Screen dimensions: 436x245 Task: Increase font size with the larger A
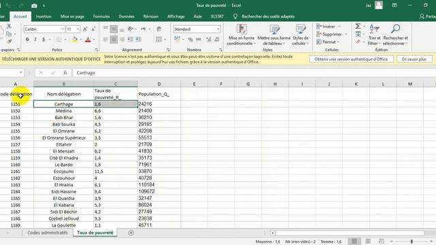point(85,29)
